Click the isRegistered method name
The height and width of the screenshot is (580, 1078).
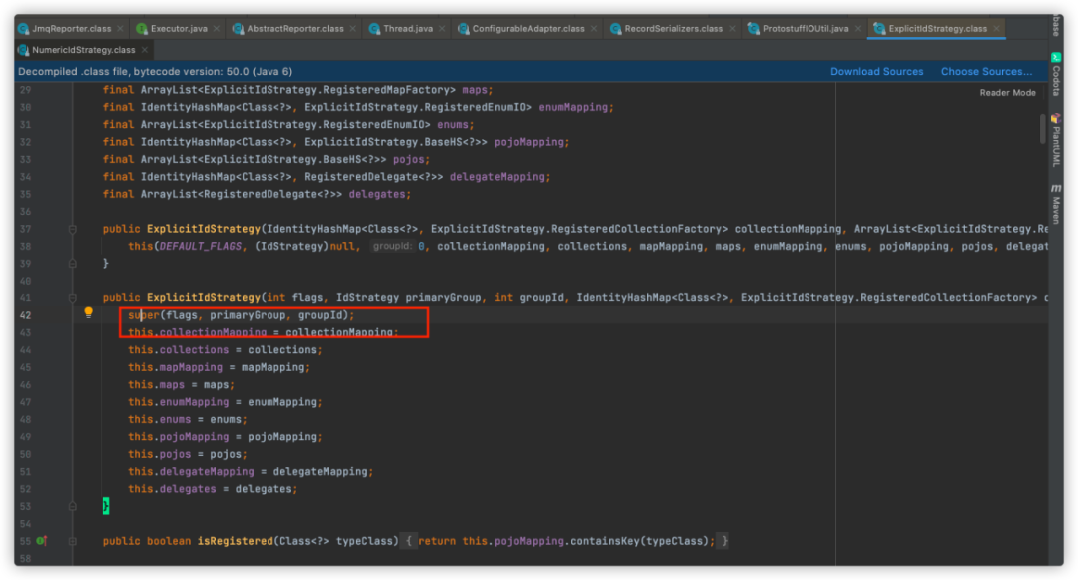pos(236,541)
